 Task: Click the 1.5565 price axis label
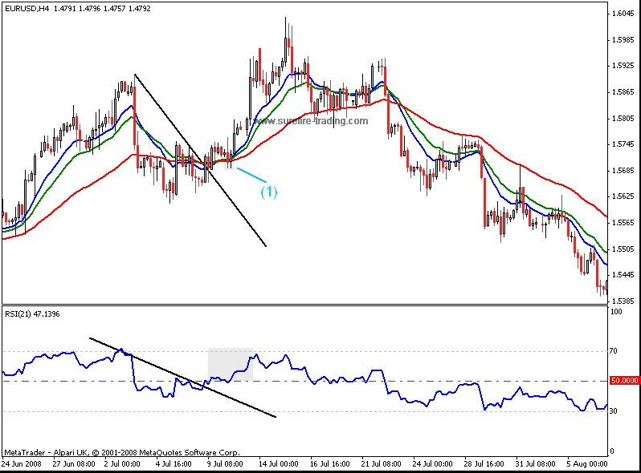(623, 222)
